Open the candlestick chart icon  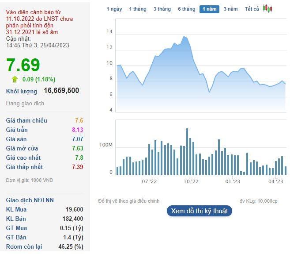[267, 8]
